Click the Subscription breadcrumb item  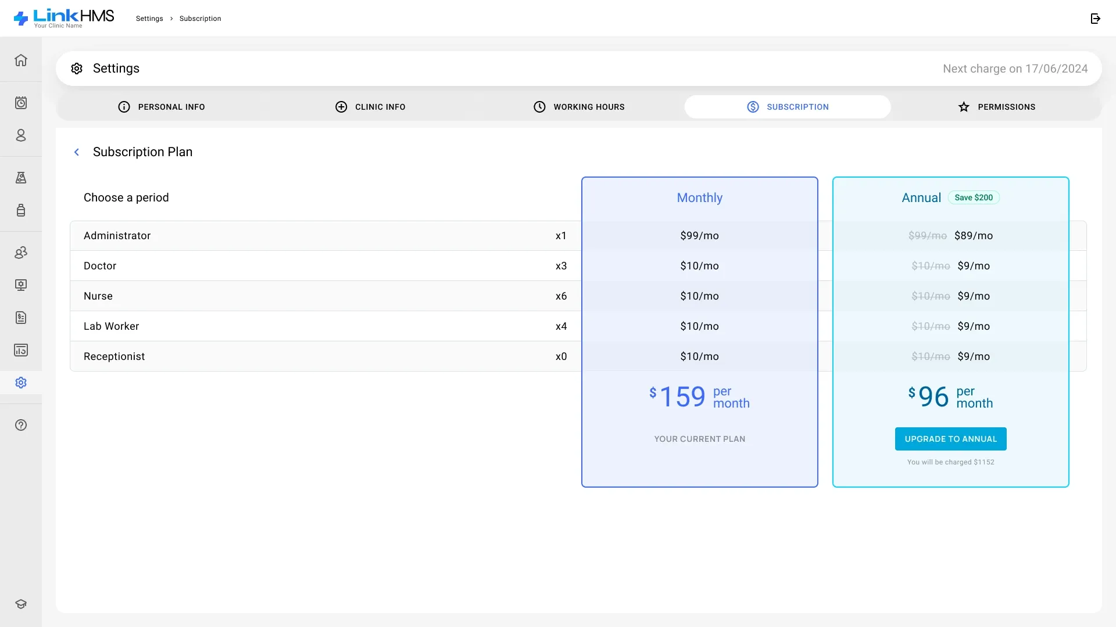201,19
